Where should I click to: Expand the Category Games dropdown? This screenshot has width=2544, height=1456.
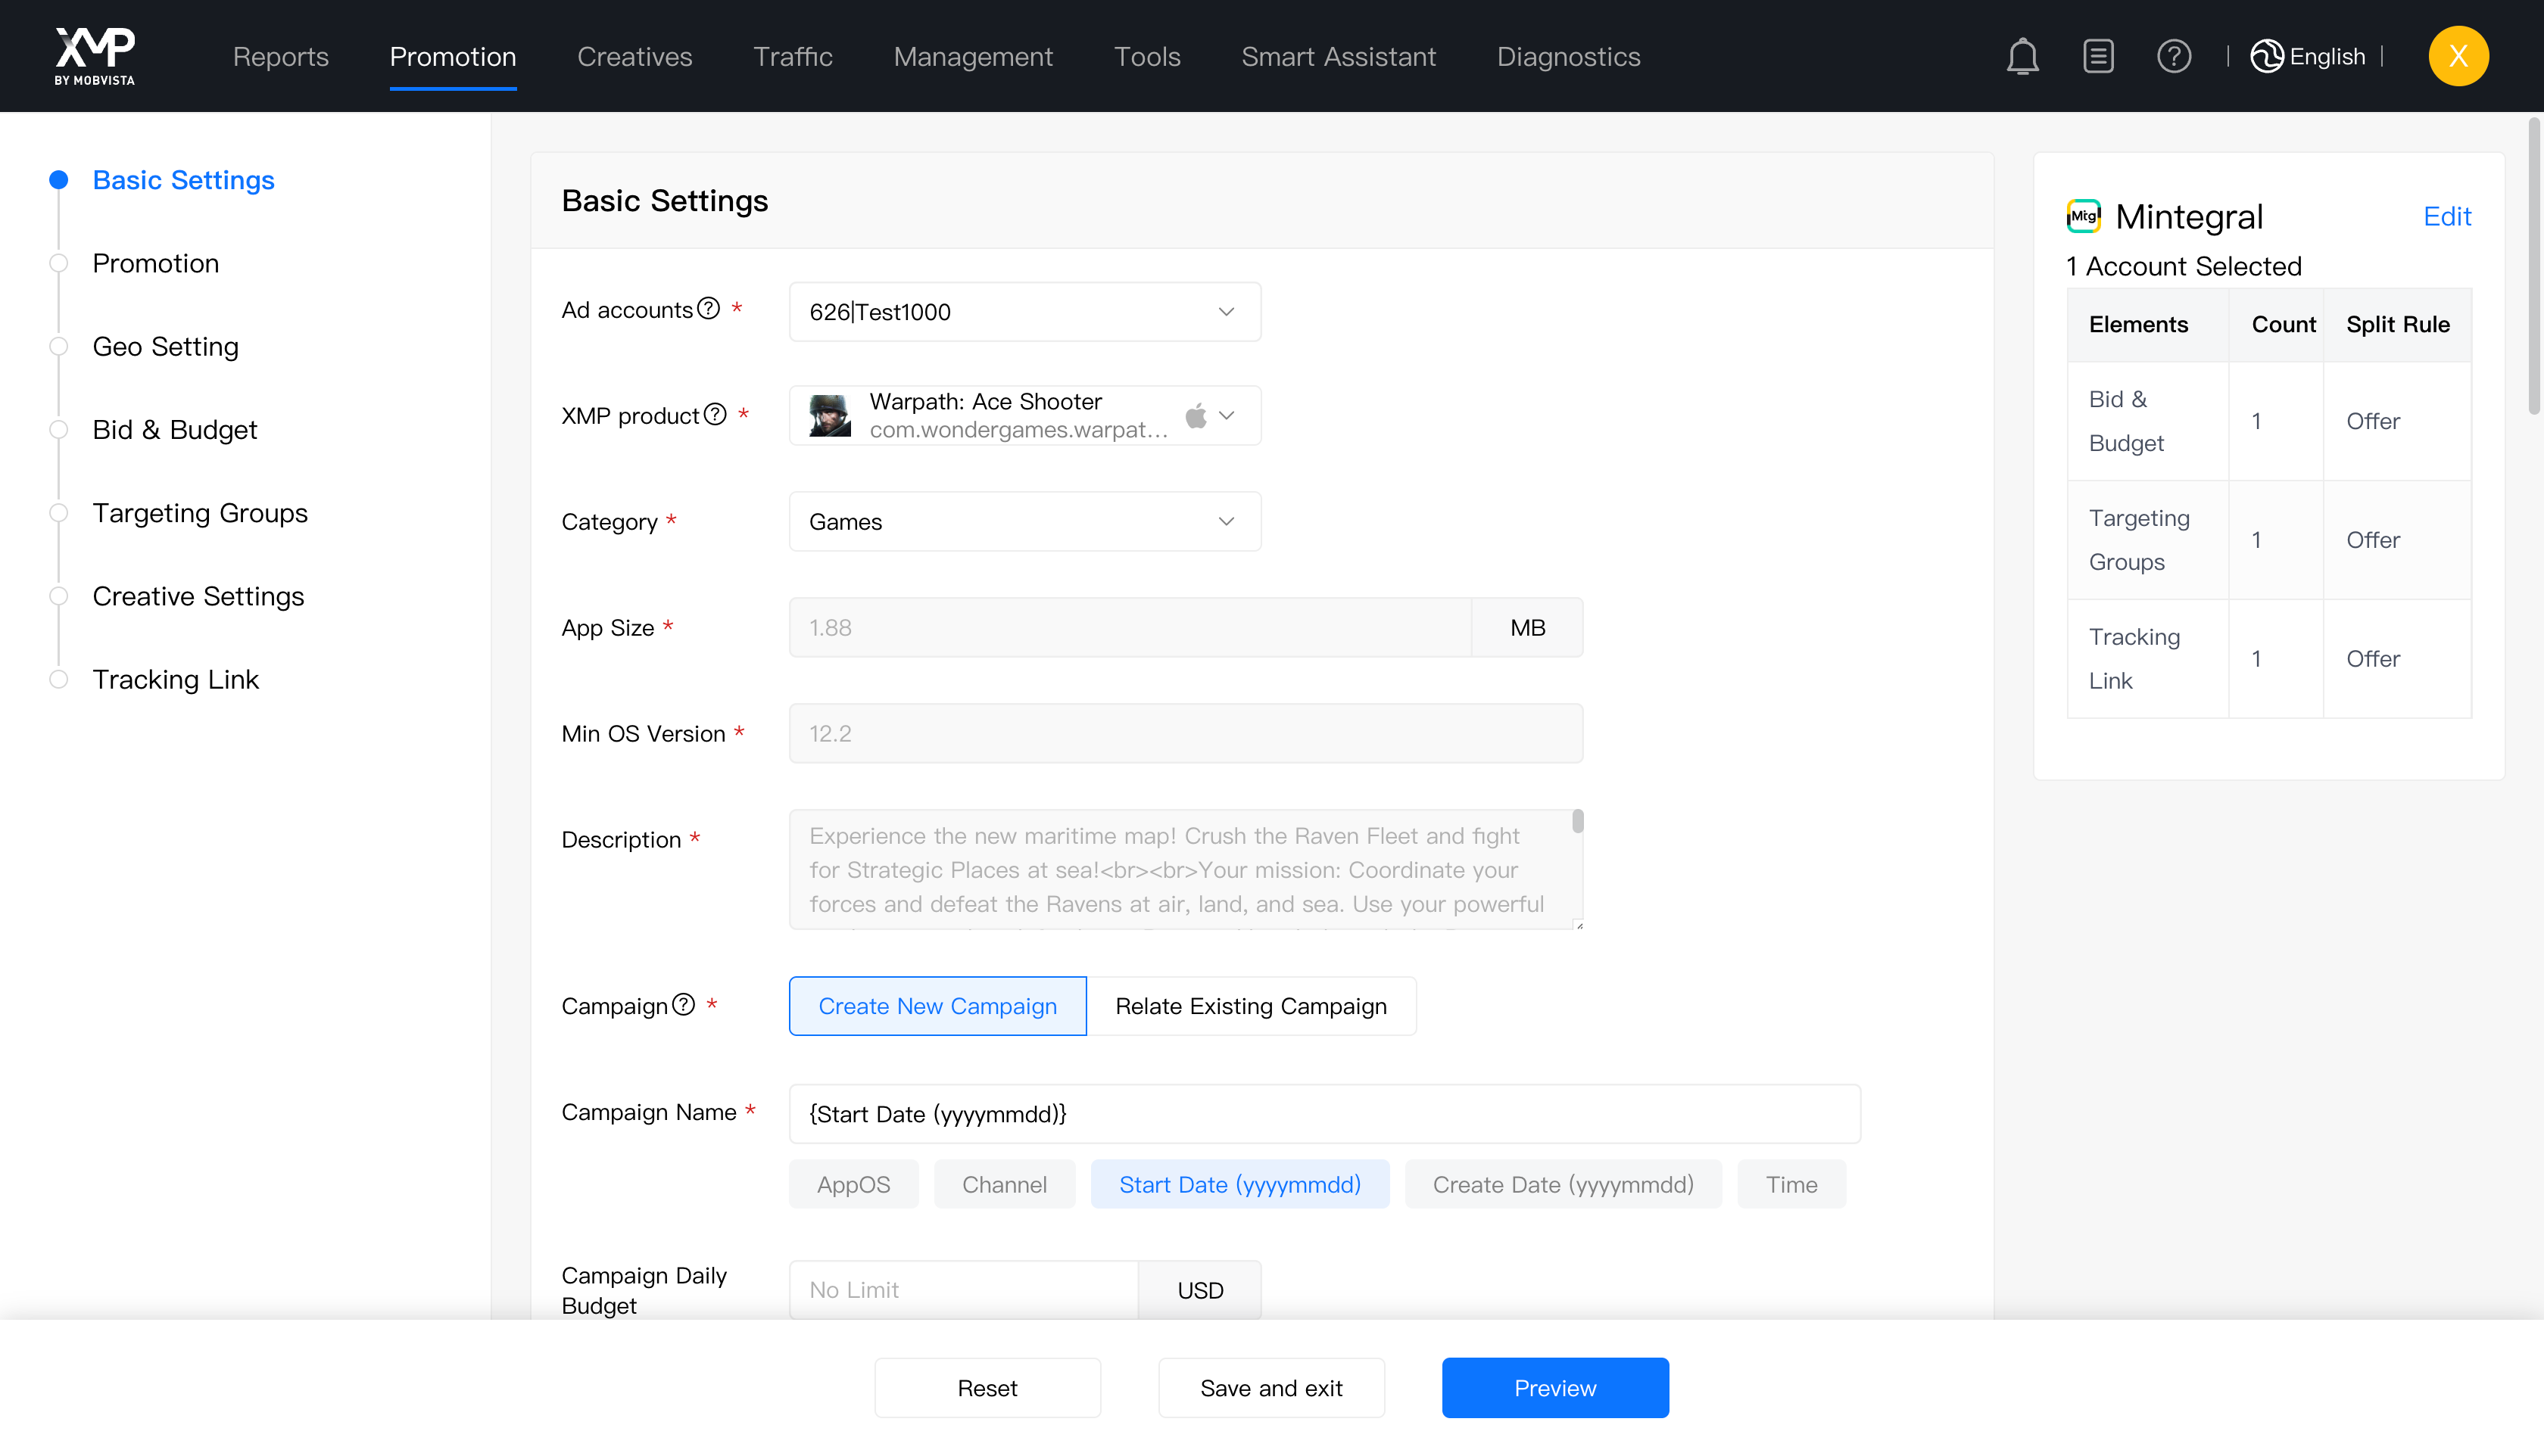pyautogui.click(x=1024, y=522)
